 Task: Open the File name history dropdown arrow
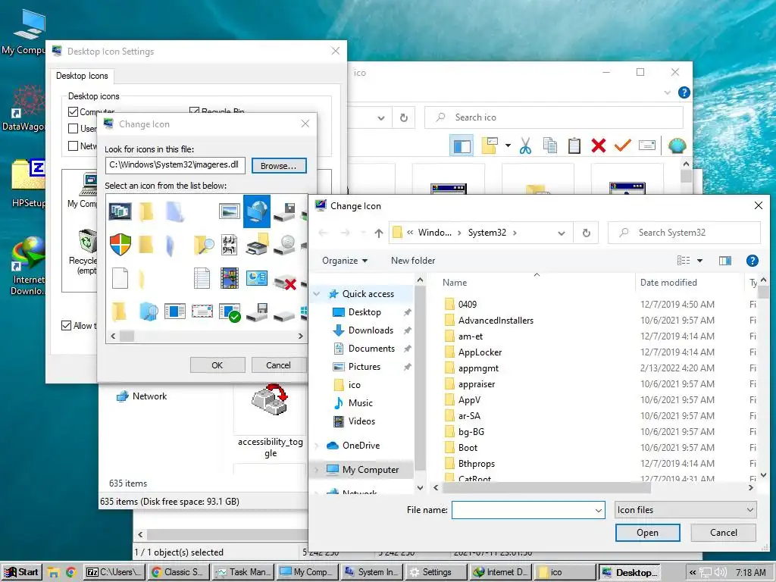(599, 510)
